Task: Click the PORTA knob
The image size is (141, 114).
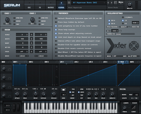Action: coord(125,108)
